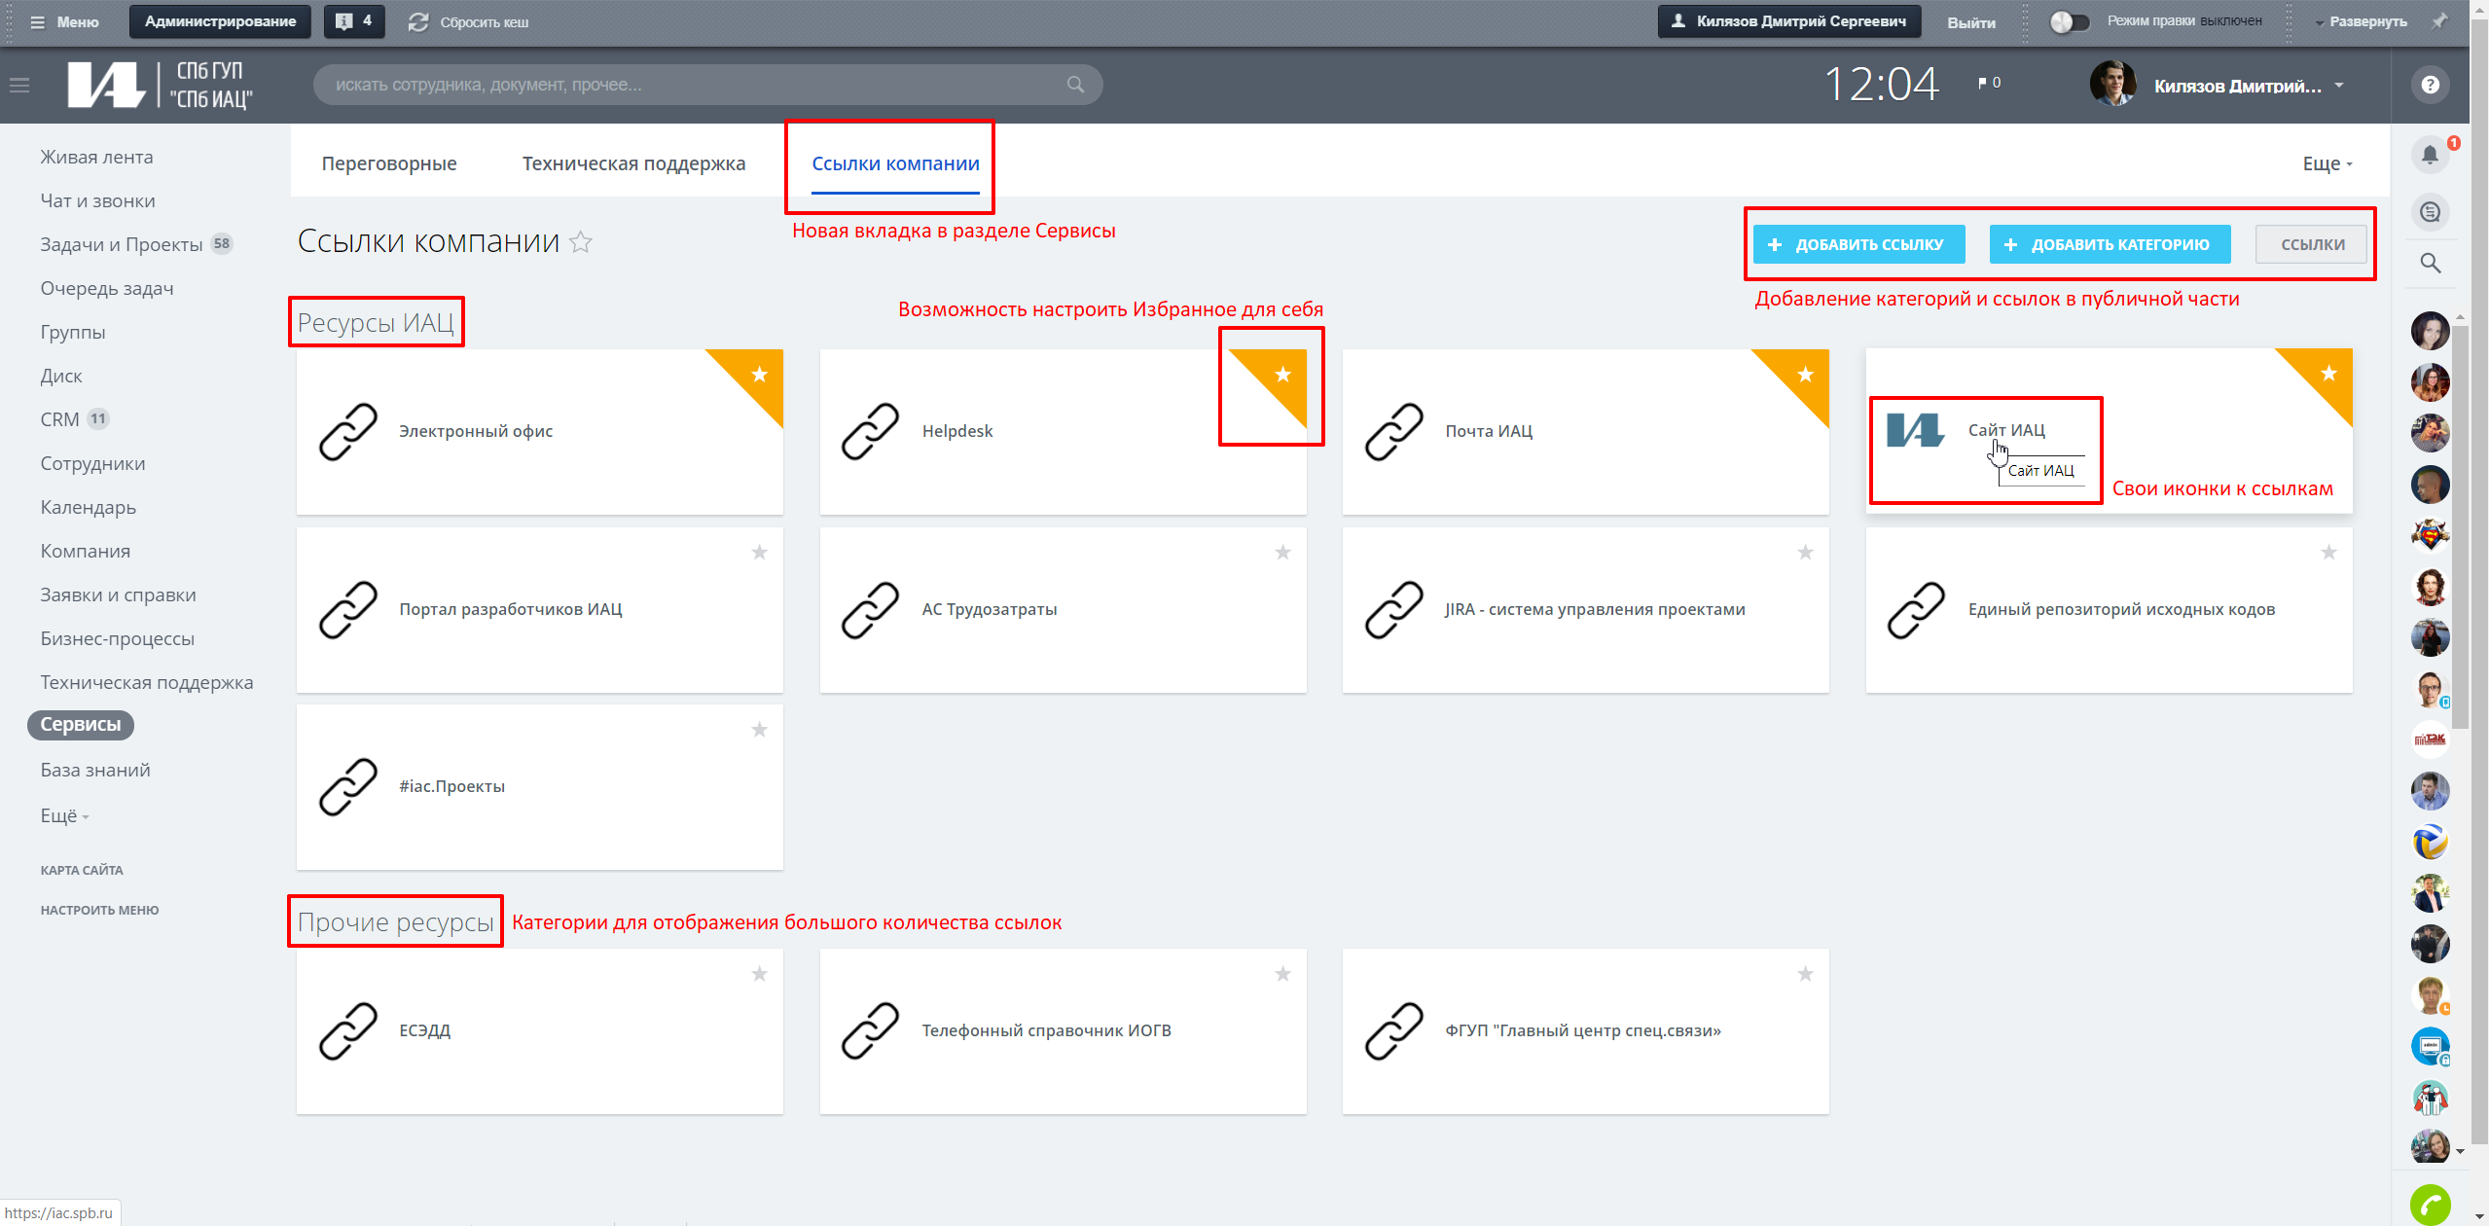The width and height of the screenshot is (2489, 1226).
Task: Click the right contacts list scrollbar
Action: pyautogui.click(x=2461, y=525)
